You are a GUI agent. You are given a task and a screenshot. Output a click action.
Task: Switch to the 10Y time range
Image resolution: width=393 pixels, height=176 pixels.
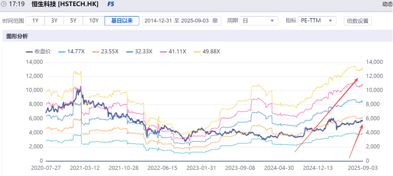pyautogui.click(x=94, y=21)
